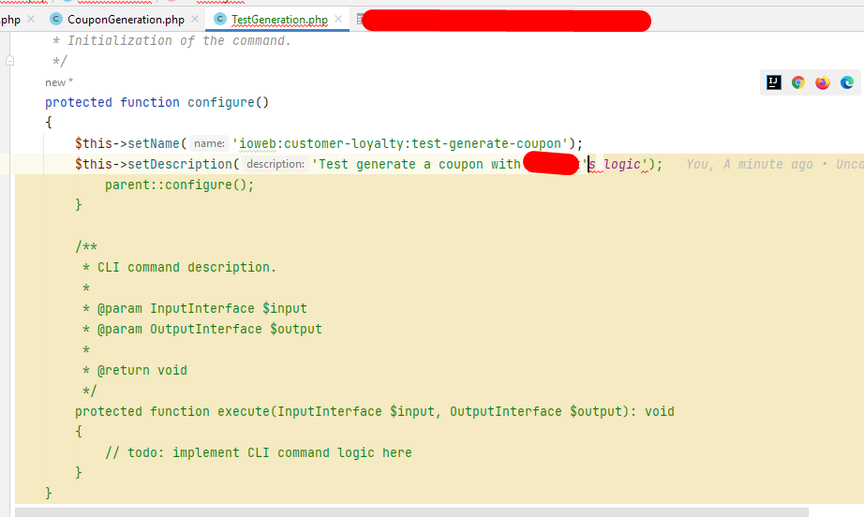
Task: Click the parent::configure() call
Action: point(180,185)
